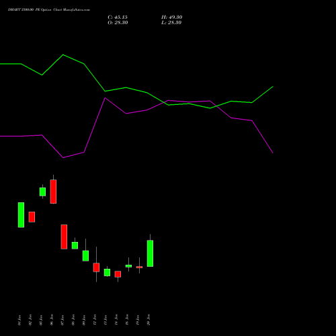Select the 01 date label on axis

point(19,320)
